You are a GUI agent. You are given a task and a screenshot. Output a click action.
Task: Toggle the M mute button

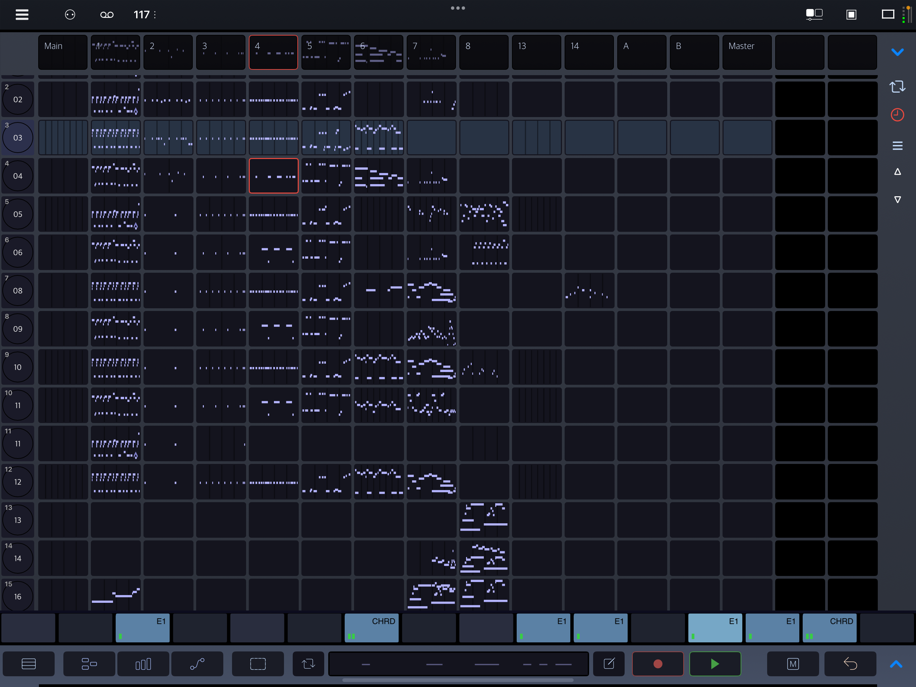(x=793, y=664)
